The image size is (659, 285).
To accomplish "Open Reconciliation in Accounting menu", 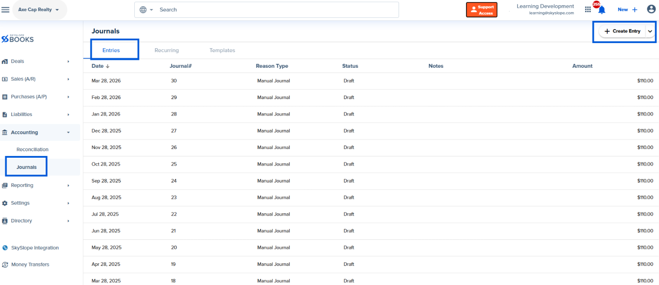I will tap(33, 149).
